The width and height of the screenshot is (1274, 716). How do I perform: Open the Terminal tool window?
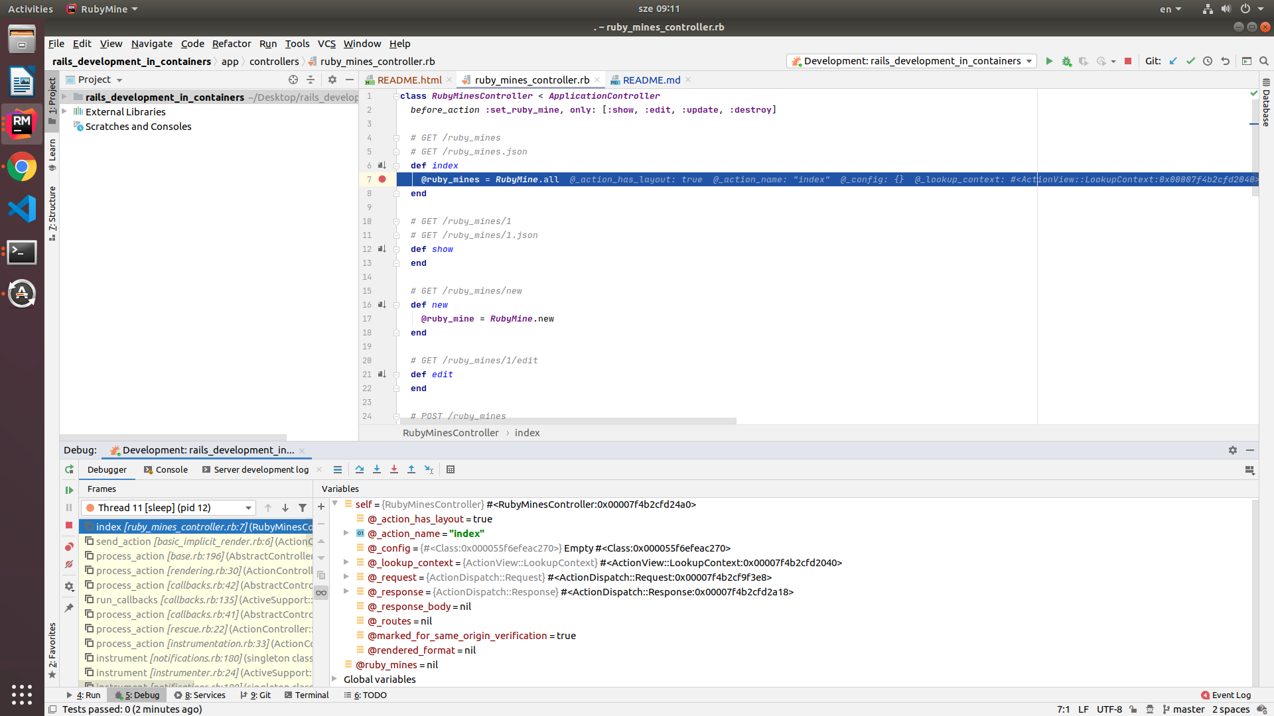(307, 695)
